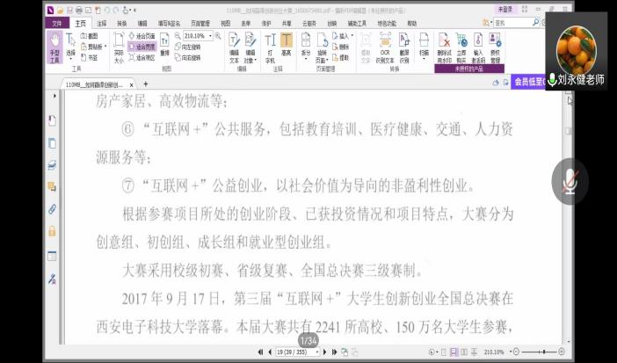Go to first page button
This screenshot has width=617, height=363.
coord(260,352)
